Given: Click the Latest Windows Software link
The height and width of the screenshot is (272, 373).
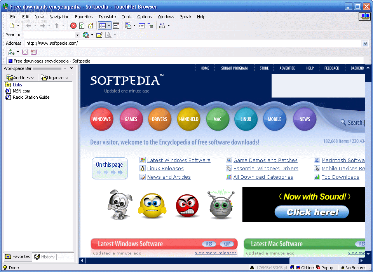Looking at the screenshot, I should pos(179,160).
